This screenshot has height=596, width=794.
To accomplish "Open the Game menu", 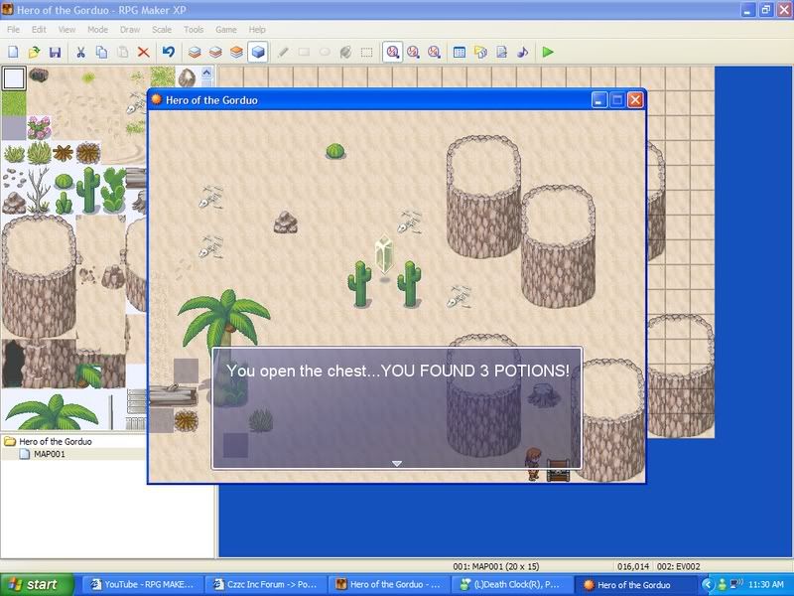I will pyautogui.click(x=225, y=30).
